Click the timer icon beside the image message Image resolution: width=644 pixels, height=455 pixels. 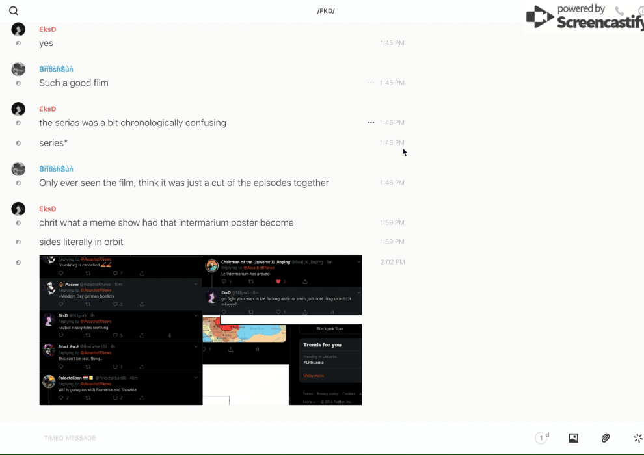click(x=18, y=263)
